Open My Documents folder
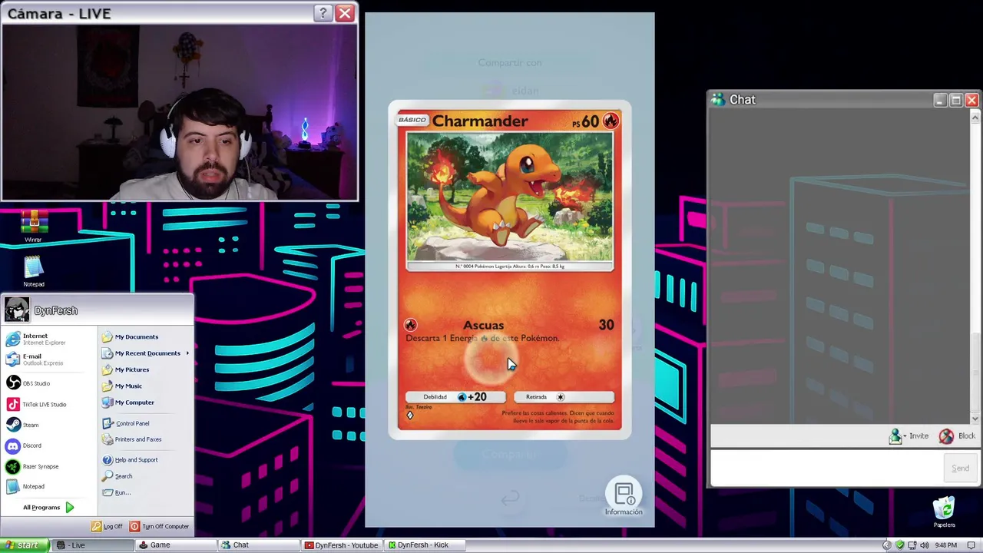 click(x=131, y=336)
